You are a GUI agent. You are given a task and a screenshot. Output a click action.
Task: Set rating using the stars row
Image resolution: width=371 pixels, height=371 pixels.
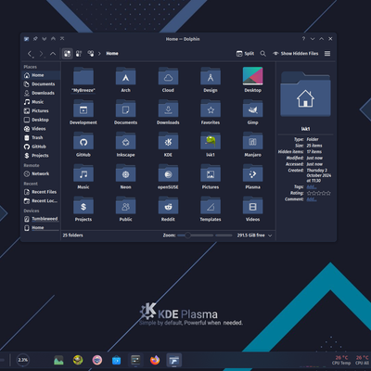point(319,193)
